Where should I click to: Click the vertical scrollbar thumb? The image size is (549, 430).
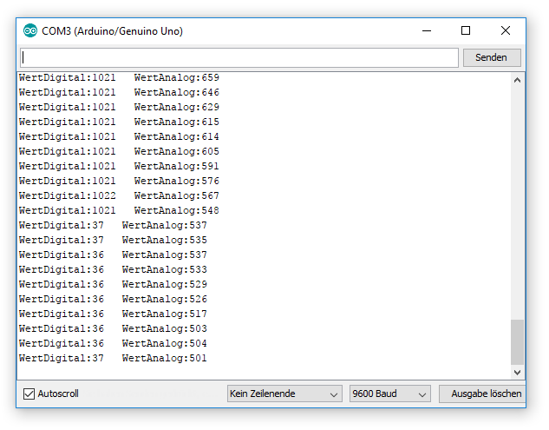click(x=517, y=342)
